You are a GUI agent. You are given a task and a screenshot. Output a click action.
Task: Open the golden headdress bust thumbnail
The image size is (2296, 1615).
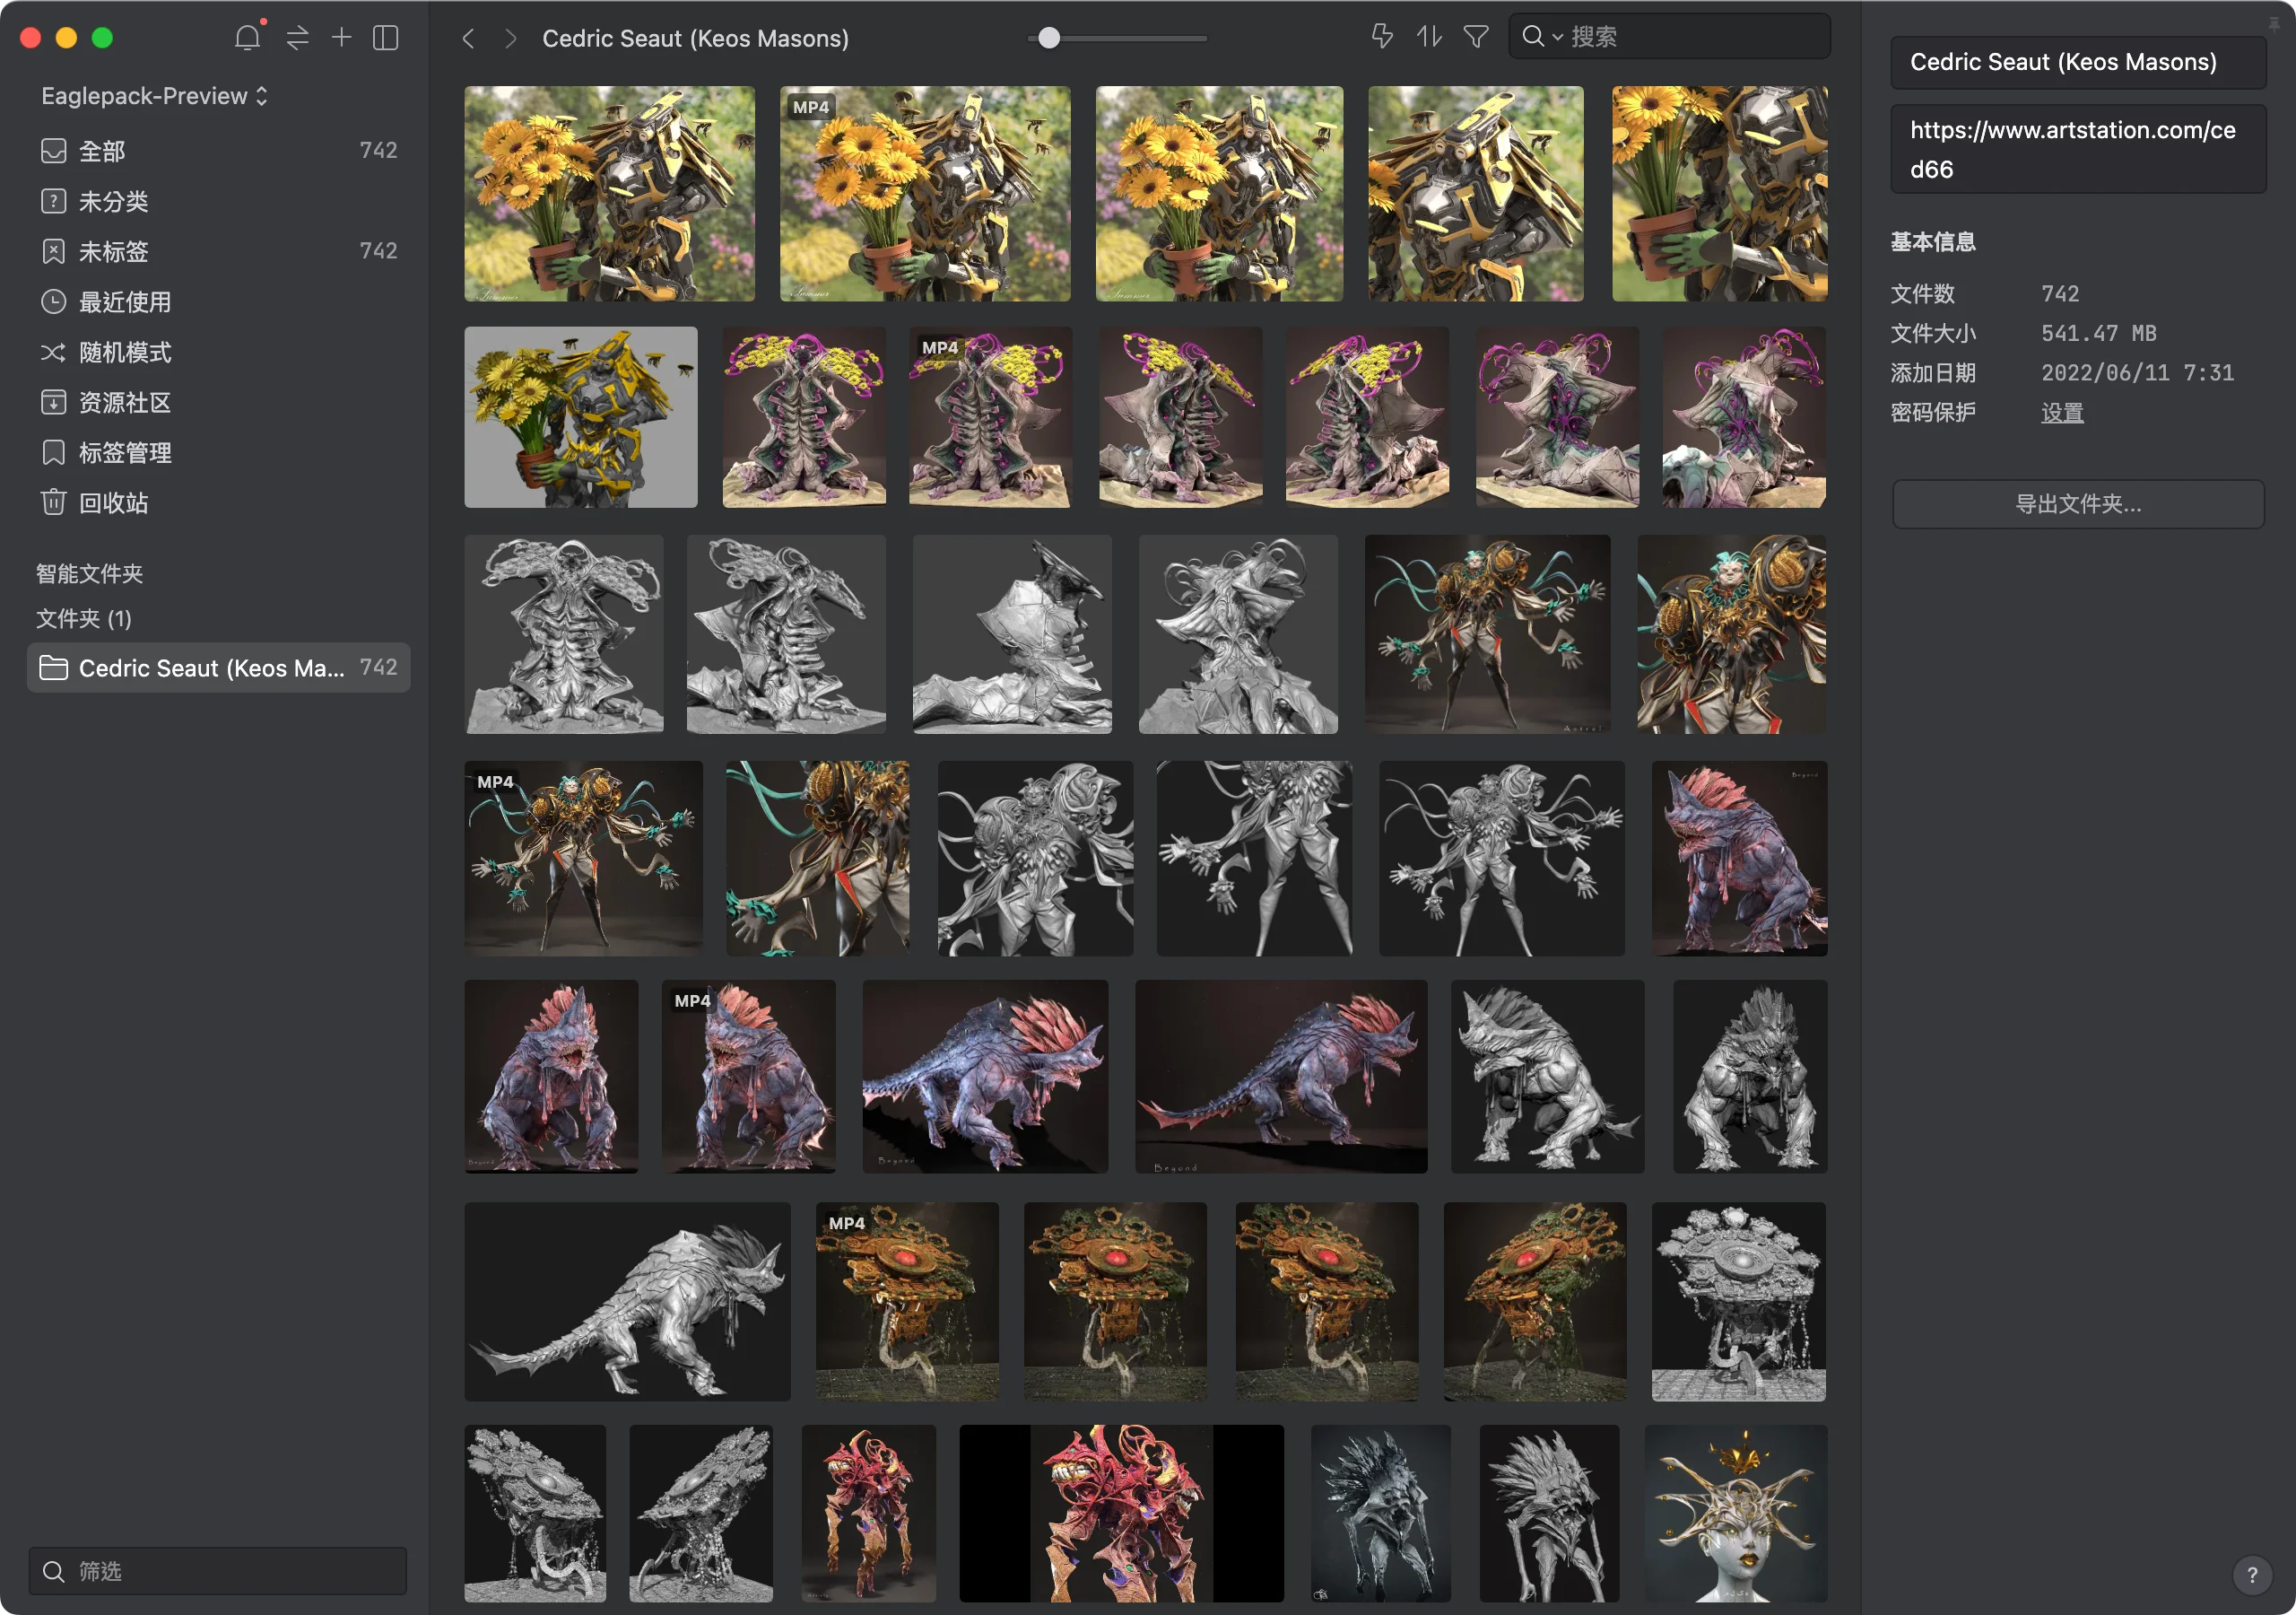click(1736, 1513)
